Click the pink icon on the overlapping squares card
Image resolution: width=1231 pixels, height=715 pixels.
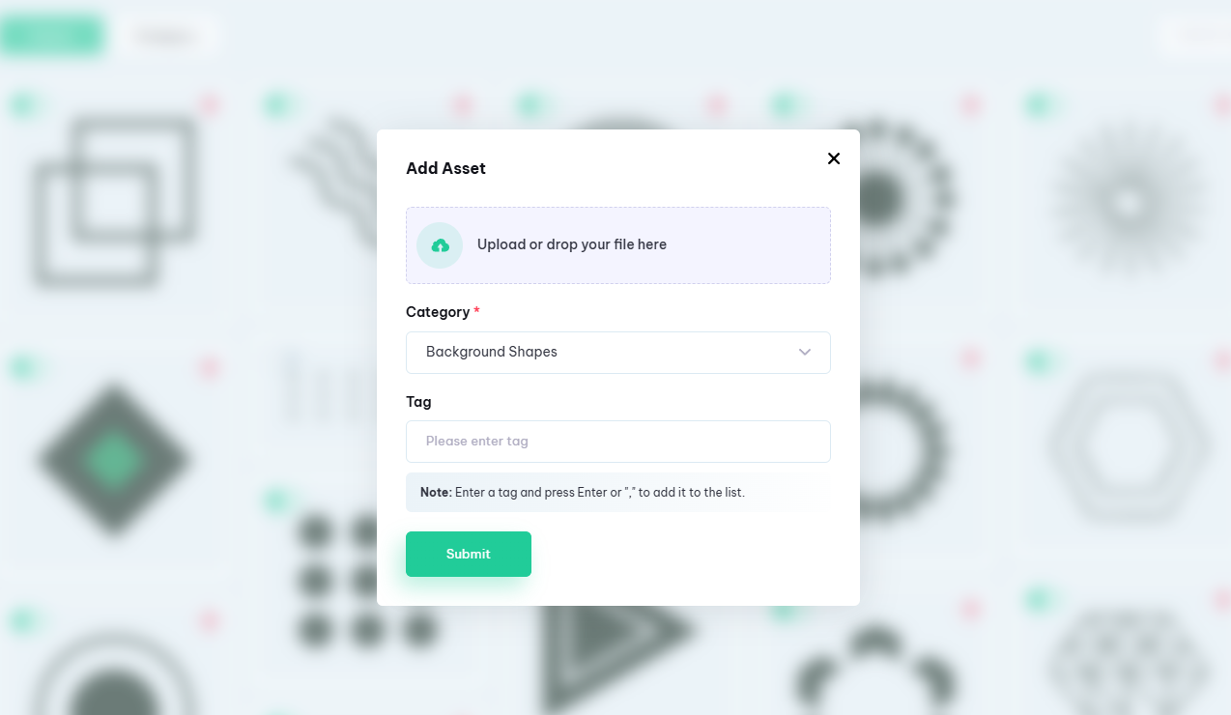[x=209, y=104]
